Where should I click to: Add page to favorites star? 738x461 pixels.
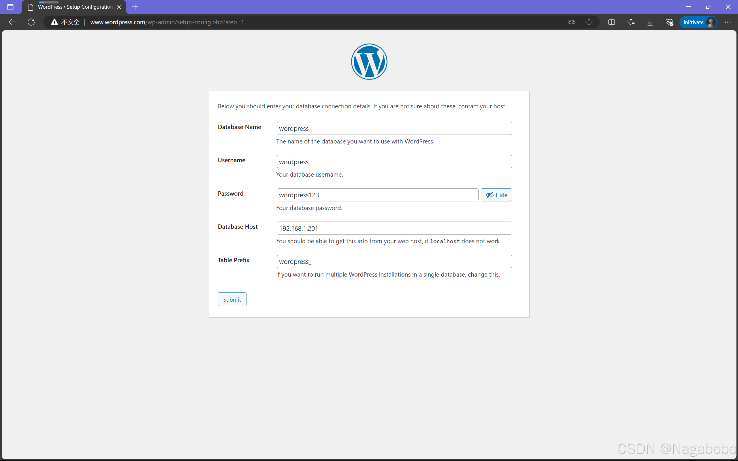click(589, 22)
